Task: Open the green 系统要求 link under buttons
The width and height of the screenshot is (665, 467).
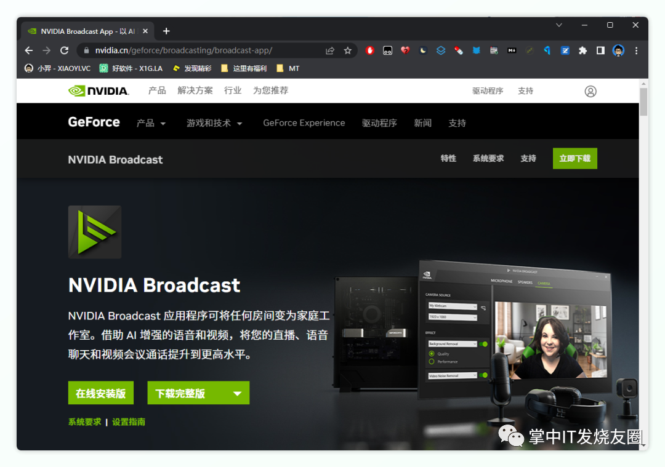Action: tap(85, 422)
